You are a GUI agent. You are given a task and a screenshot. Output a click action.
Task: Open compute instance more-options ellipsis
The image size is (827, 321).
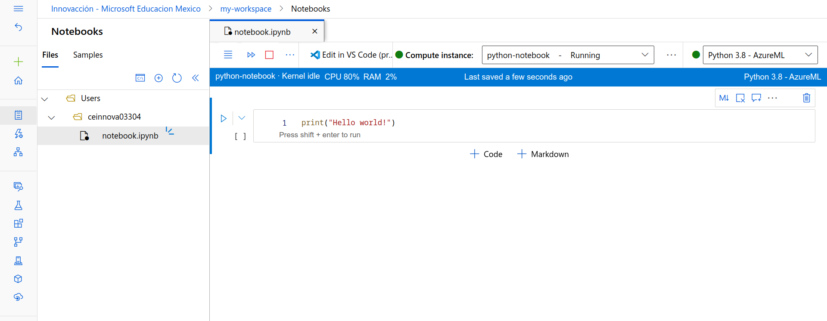672,55
